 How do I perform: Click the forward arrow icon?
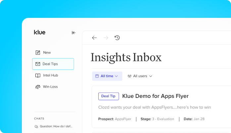point(106,38)
